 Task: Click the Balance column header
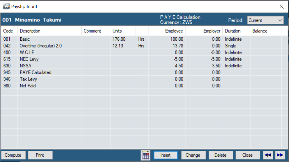tap(266, 31)
